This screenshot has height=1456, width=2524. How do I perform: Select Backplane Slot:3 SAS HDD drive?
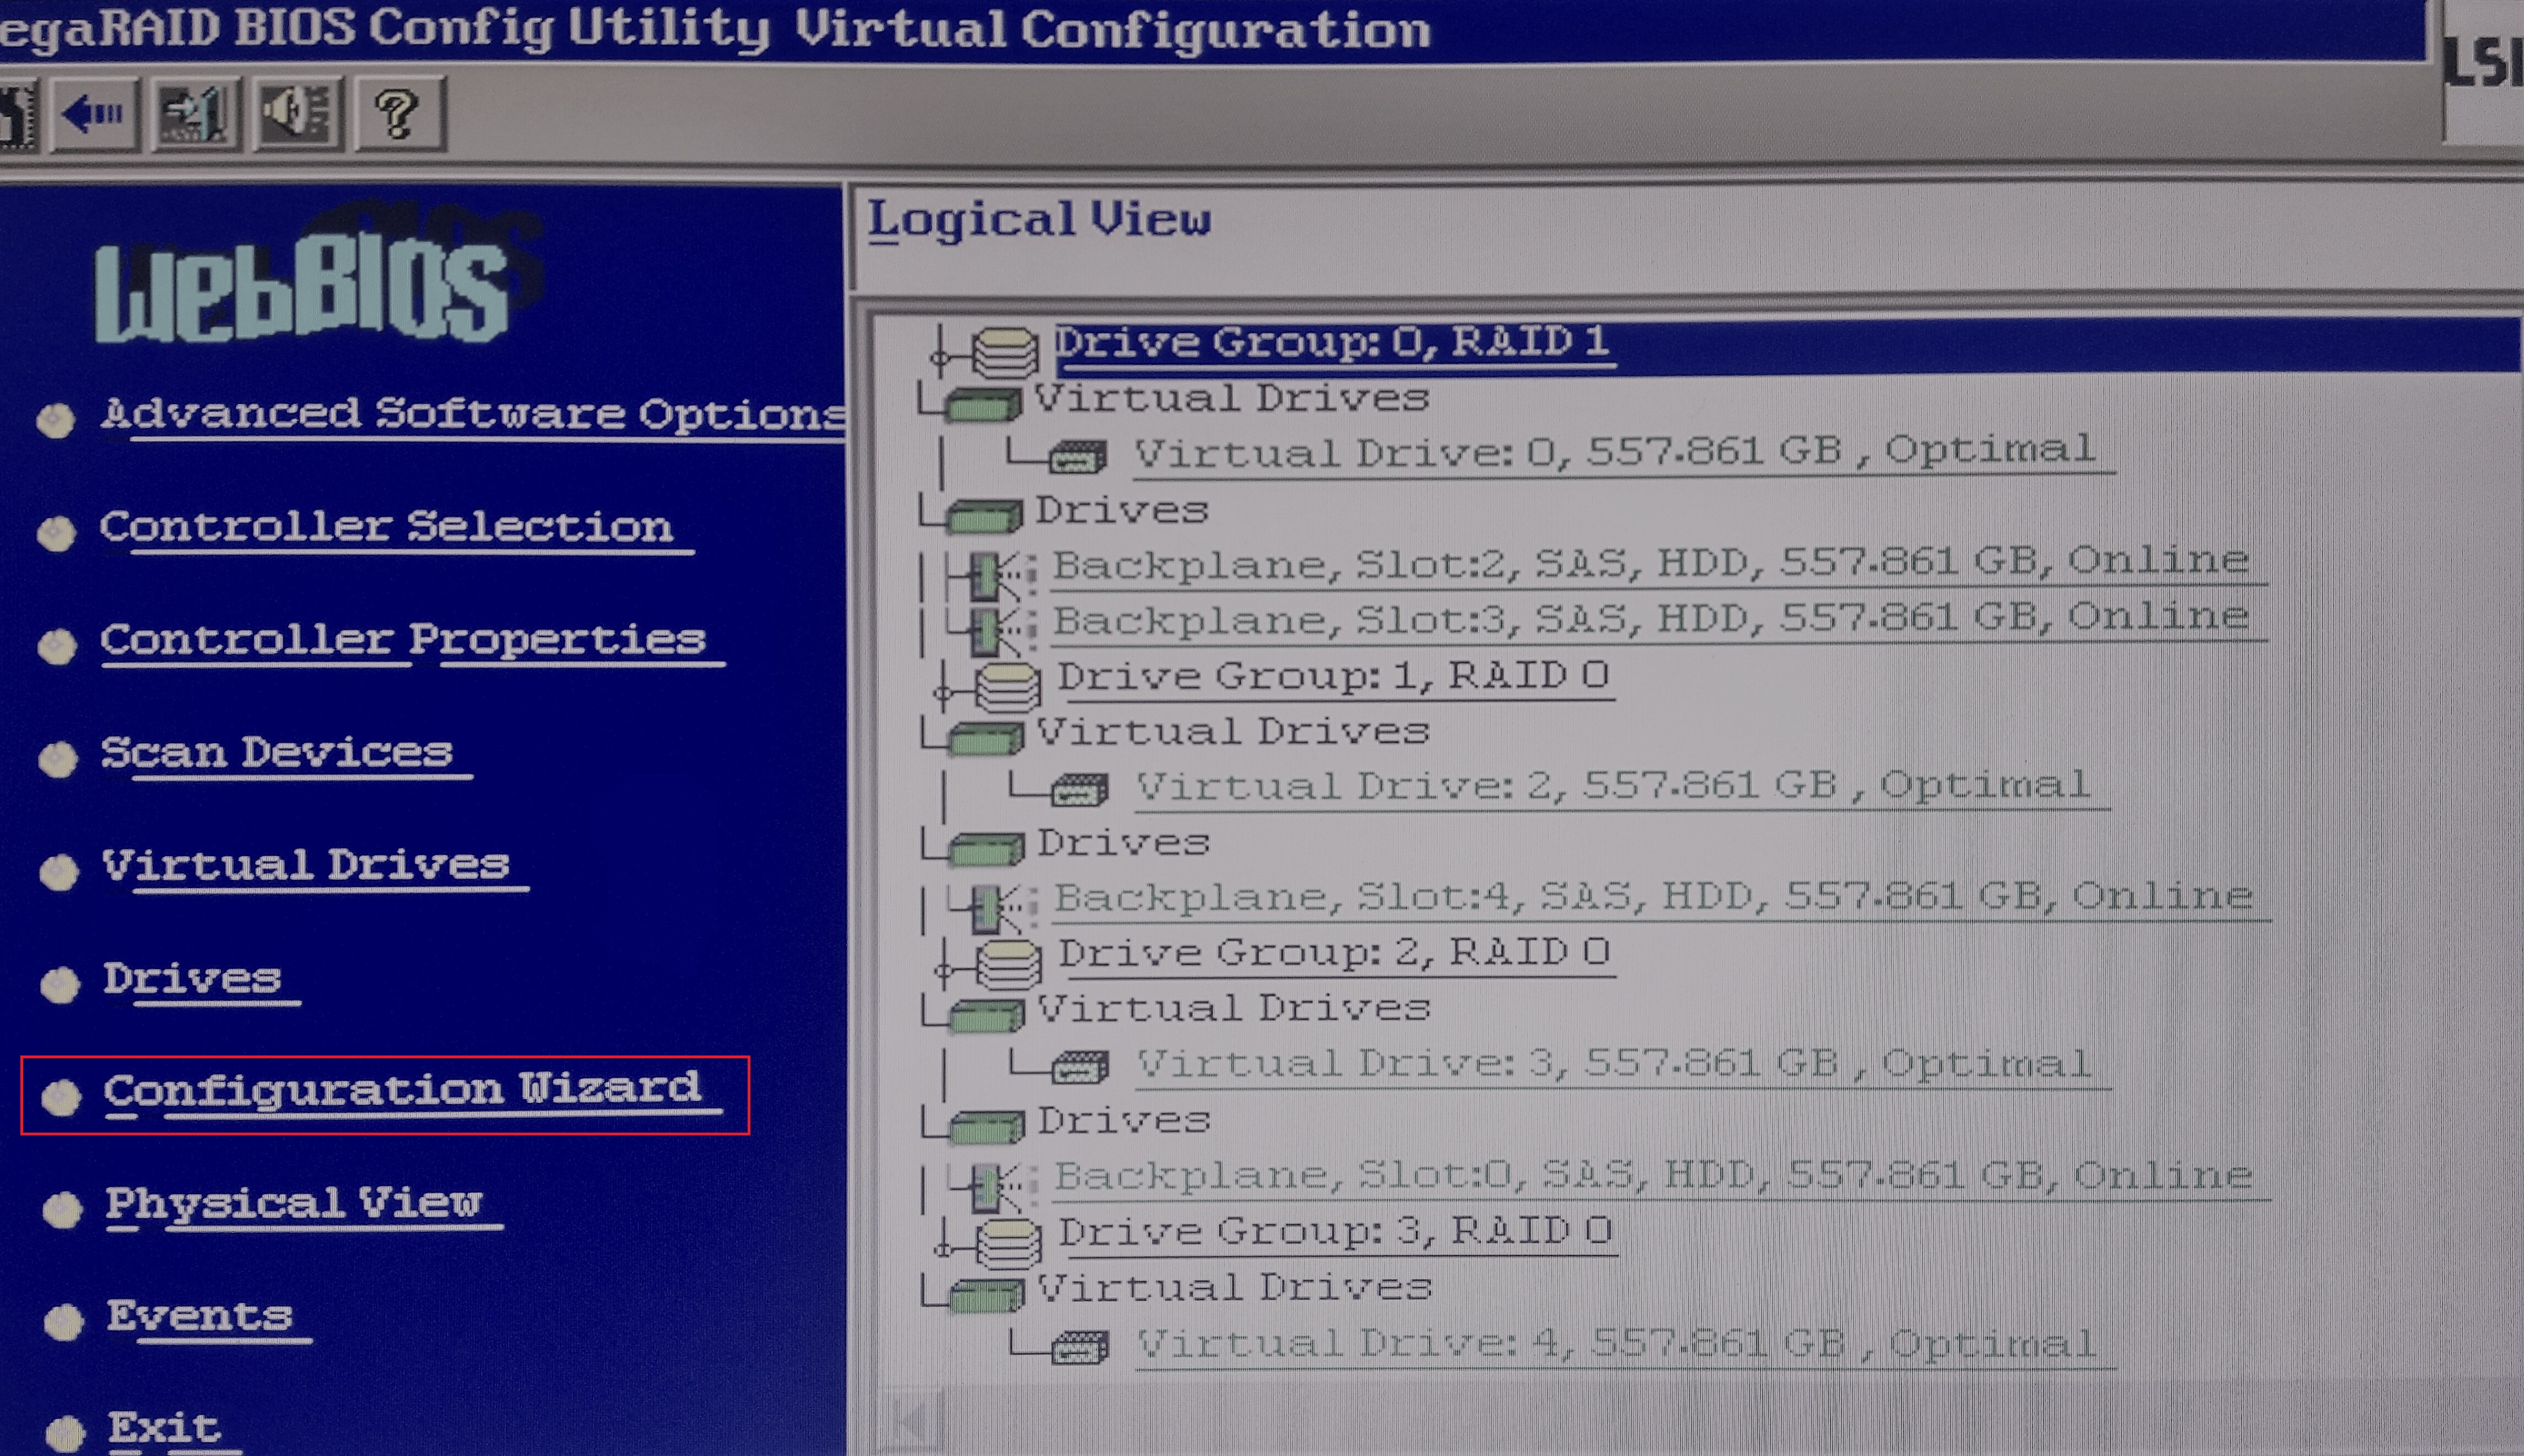1658,620
